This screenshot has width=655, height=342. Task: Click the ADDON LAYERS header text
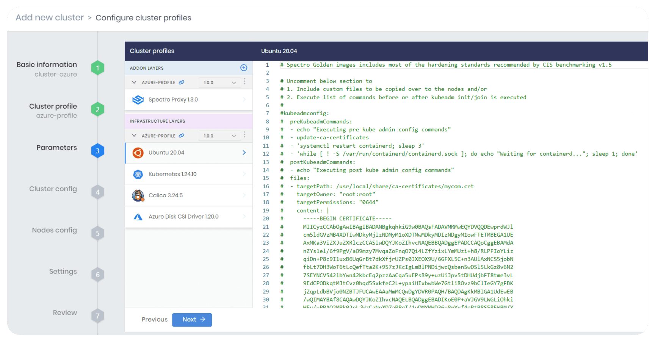147,68
